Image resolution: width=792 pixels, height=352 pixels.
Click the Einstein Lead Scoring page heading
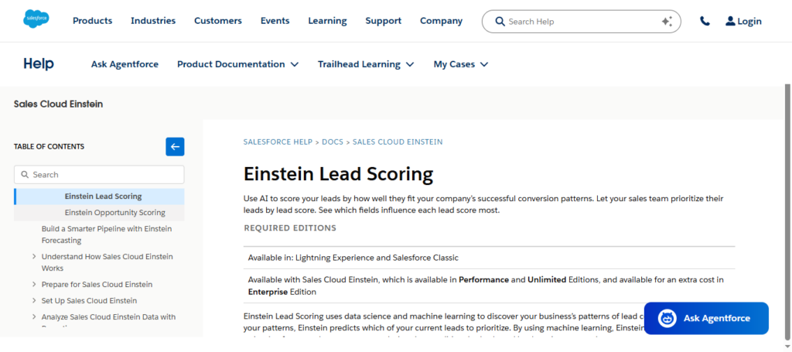339,174
